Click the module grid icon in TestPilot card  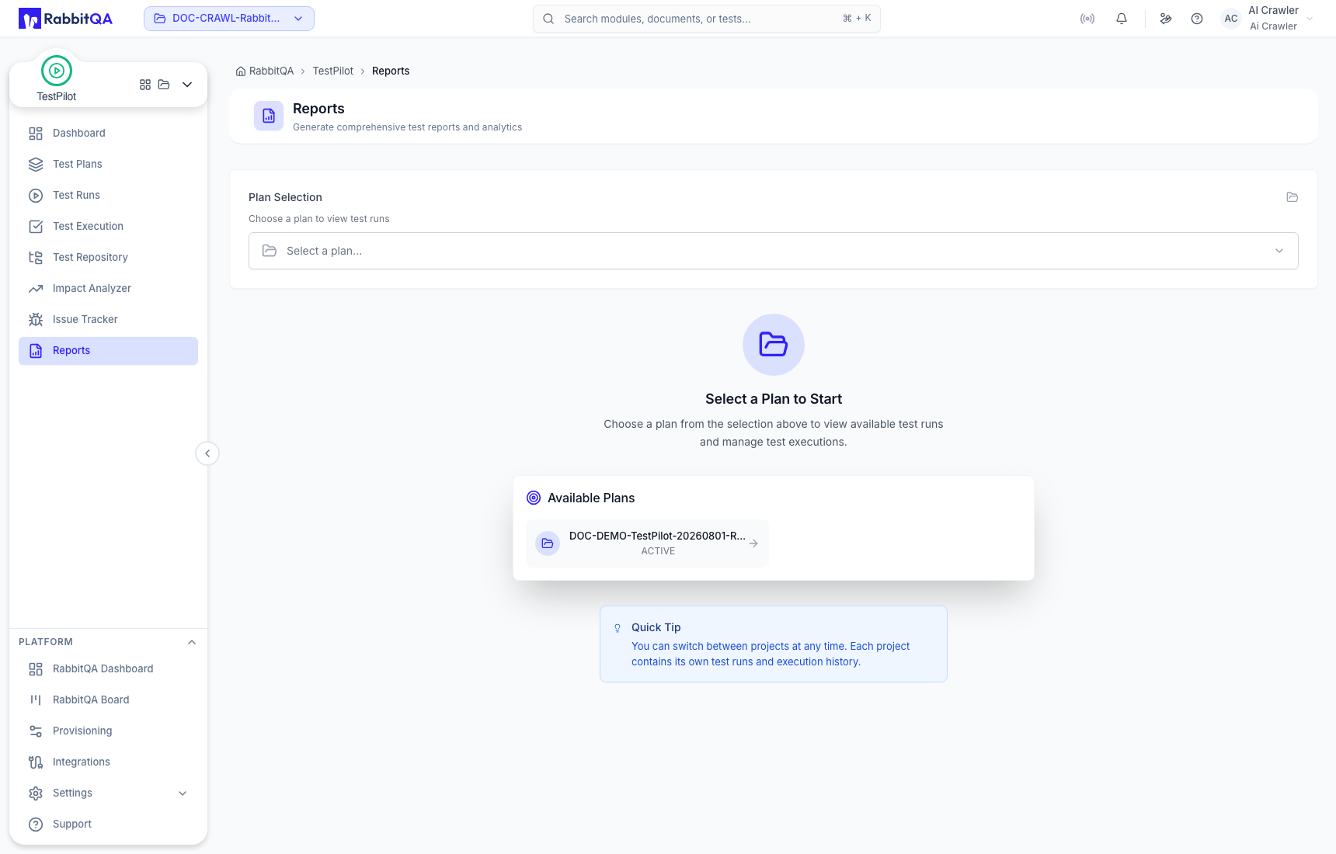coord(145,85)
